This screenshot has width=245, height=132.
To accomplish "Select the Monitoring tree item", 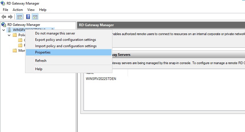I will point(22,51).
